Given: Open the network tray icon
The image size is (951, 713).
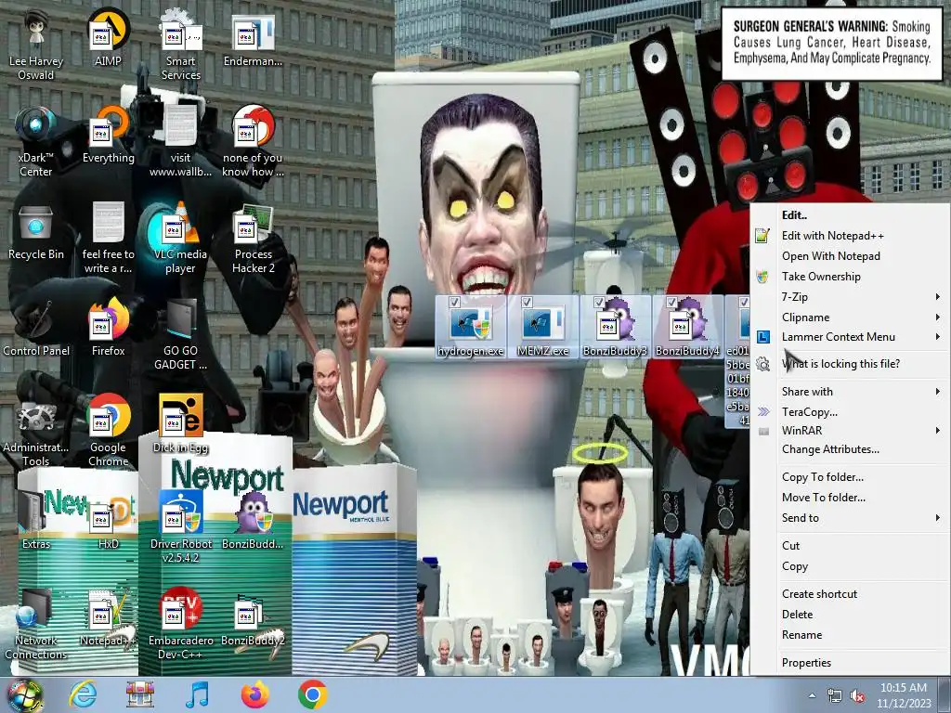Looking at the screenshot, I should click(835, 696).
